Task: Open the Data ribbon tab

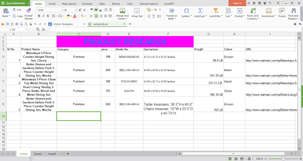Action: pyautogui.click(x=102, y=4)
